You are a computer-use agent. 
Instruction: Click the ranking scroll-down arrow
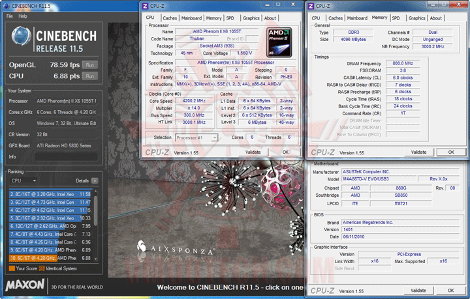(95, 259)
